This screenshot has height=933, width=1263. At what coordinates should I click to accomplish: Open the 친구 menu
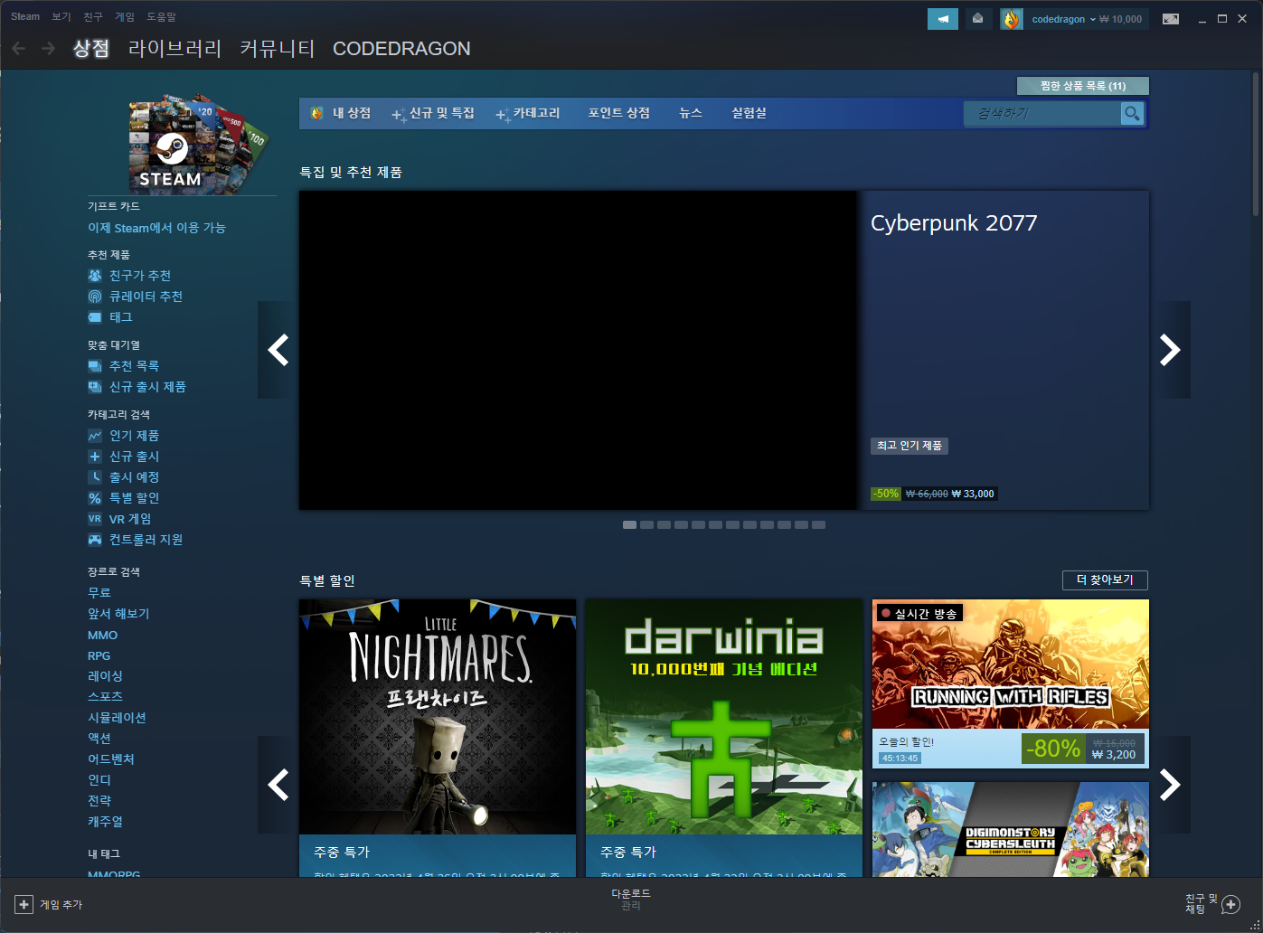93,16
